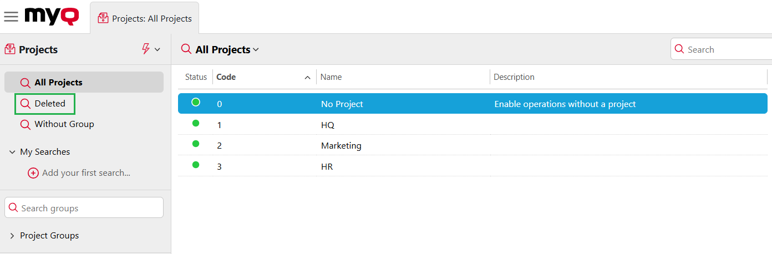Open dropdown arrow beside lightning icon
This screenshot has width=772, height=254.
point(158,49)
